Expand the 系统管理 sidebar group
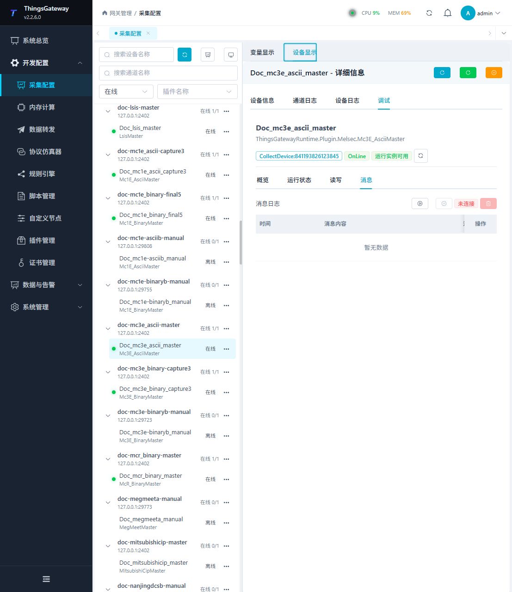Viewport: 512px width, 592px height. 46,307
